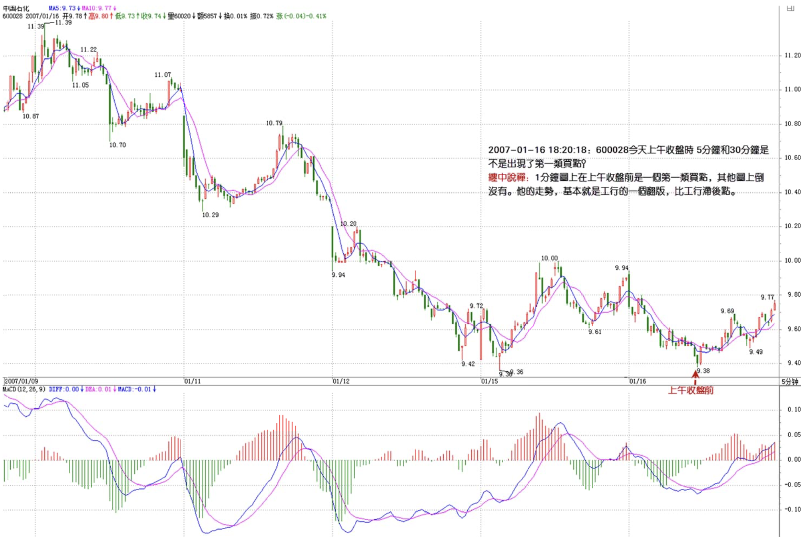Click the red up arrow after 高9.80
The width and height of the screenshot is (805, 539).
point(111,16)
